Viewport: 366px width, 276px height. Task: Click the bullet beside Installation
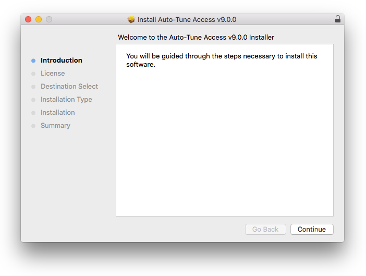click(x=33, y=113)
